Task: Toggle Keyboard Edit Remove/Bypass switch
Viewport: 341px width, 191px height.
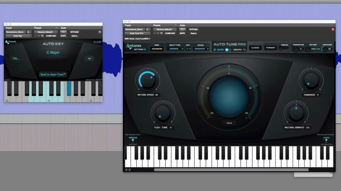Action: click(133, 141)
